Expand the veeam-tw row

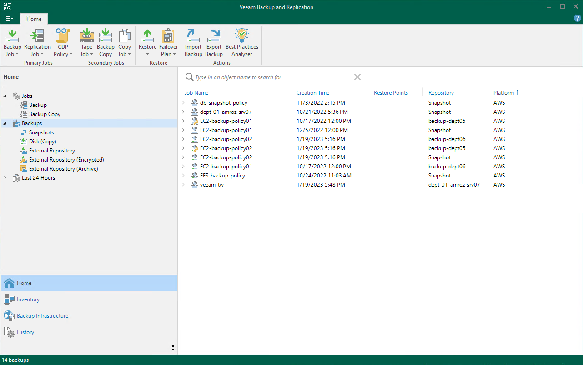coord(183,185)
